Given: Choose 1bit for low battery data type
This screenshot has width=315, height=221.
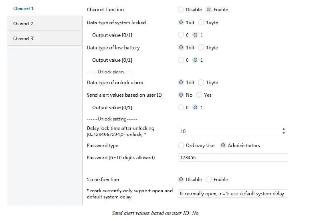Looking at the screenshot, I should coord(181,48).
